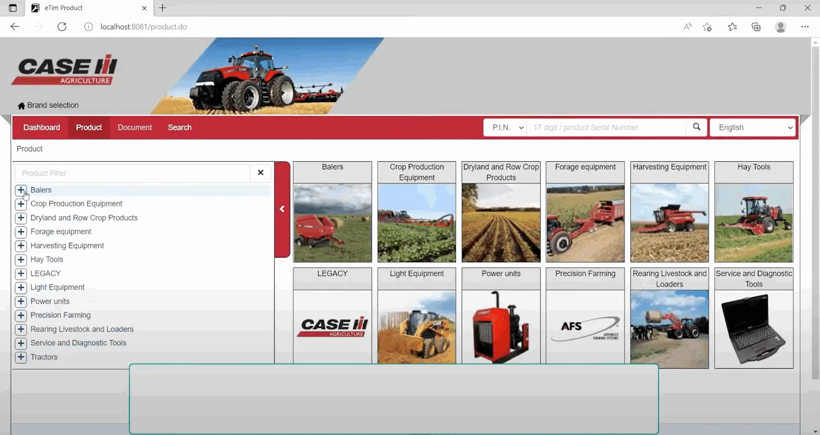Open the P.I.N. search type dropdown
Viewport: 820px width, 435px height.
505,127
